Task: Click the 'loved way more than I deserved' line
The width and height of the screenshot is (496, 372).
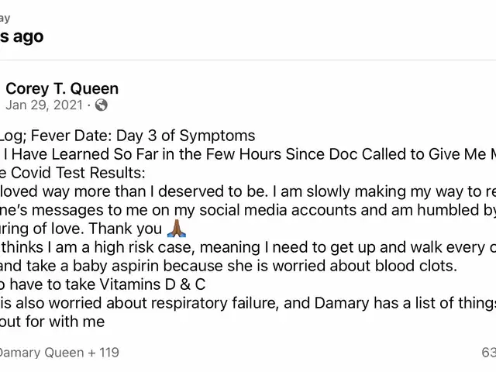Action: (248, 191)
